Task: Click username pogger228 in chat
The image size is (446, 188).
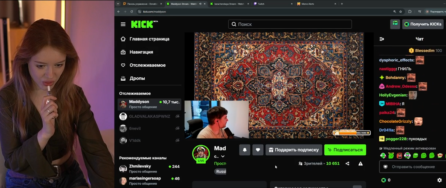Action: (x=396, y=139)
